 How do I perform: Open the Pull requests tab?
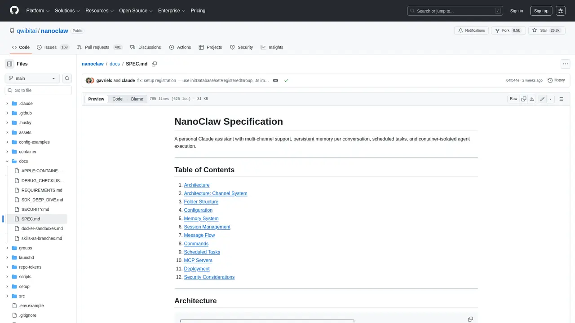[99, 47]
